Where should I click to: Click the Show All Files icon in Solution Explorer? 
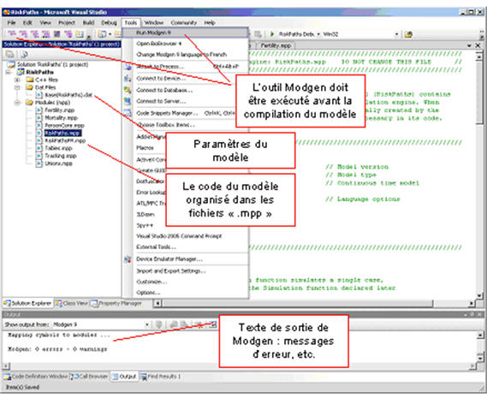click(24, 55)
